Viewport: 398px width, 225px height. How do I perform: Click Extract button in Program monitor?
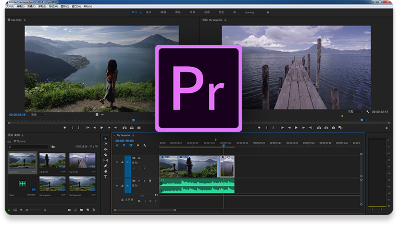pyautogui.click(x=326, y=128)
